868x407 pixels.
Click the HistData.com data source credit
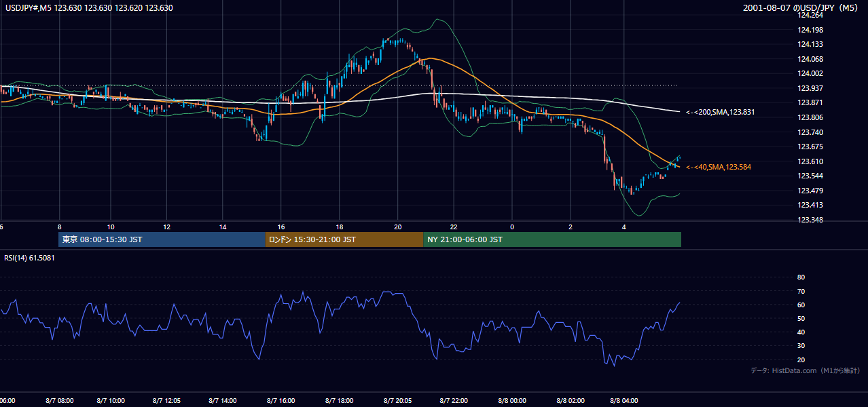click(806, 370)
